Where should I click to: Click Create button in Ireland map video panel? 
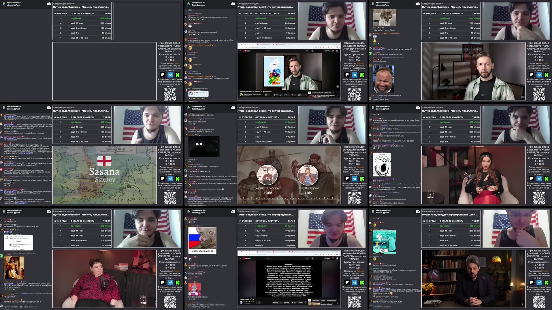pos(327,51)
